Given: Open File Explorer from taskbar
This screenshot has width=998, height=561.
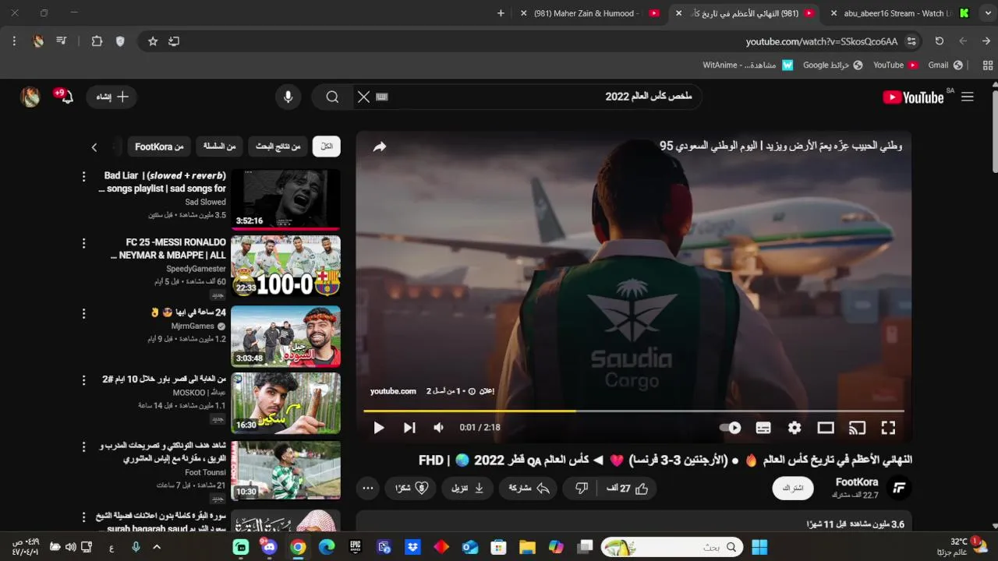Looking at the screenshot, I should coord(527,547).
